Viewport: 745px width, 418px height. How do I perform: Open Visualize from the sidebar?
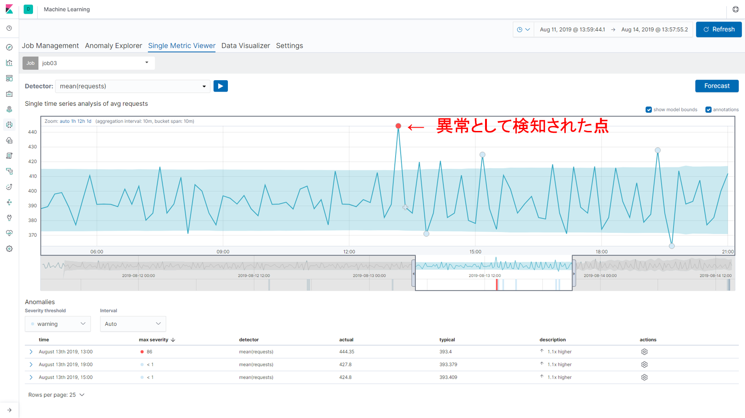(9, 63)
